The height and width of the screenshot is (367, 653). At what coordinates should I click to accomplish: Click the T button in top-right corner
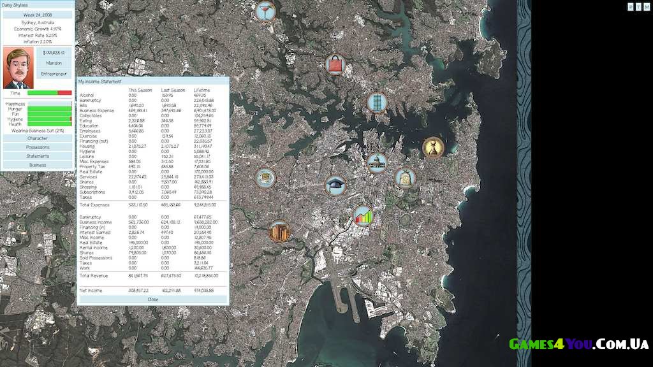pyautogui.click(x=638, y=6)
